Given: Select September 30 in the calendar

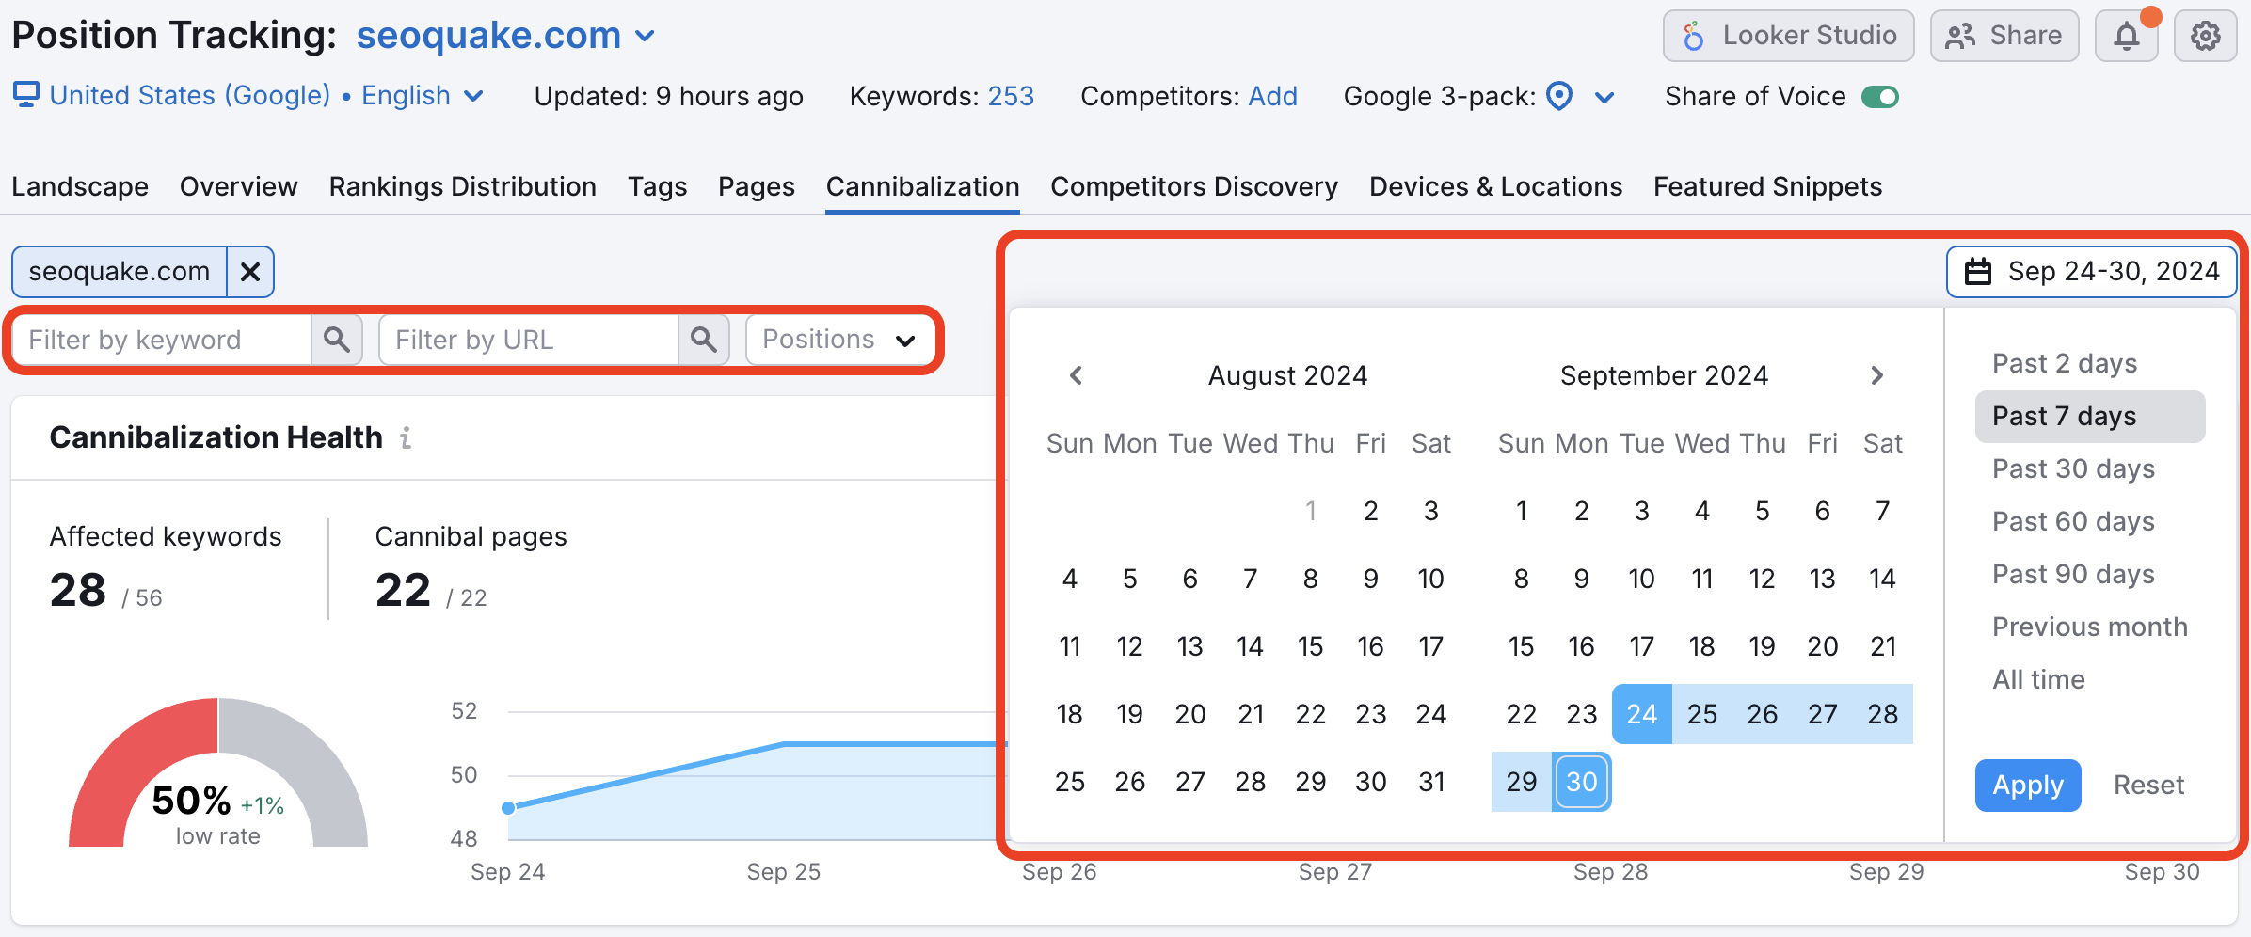Looking at the screenshot, I should pos(1582,782).
